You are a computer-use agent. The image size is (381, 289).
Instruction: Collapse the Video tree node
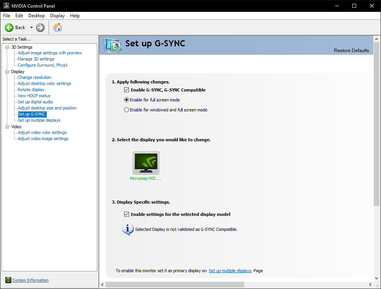coord(7,127)
